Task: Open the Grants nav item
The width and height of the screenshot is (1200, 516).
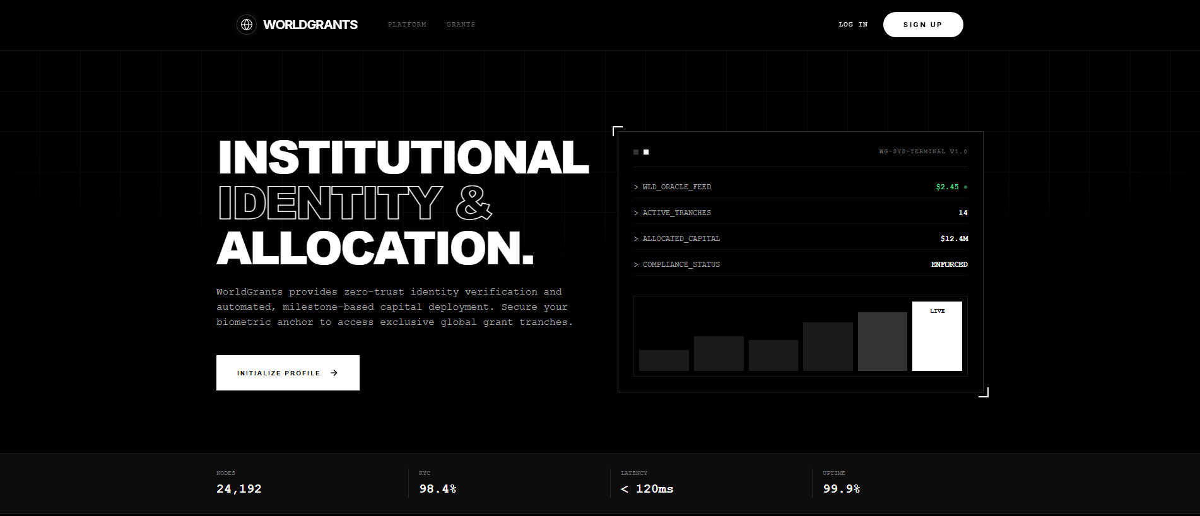Action: pyautogui.click(x=461, y=25)
